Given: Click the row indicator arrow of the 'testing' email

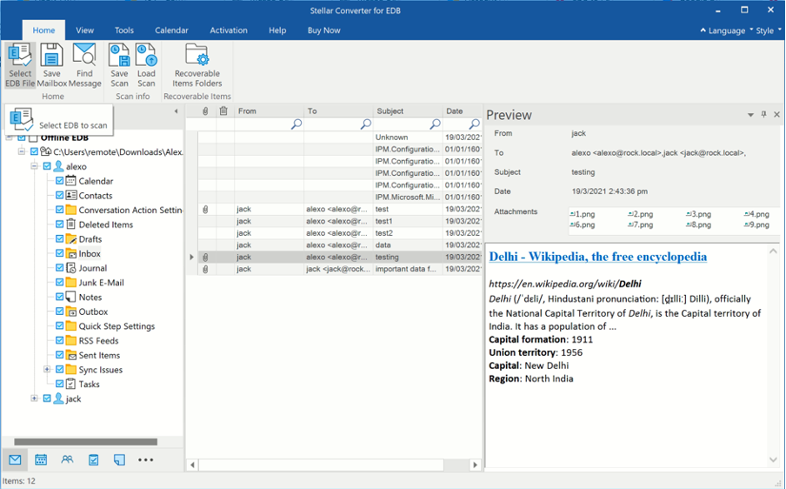Looking at the screenshot, I should click(x=191, y=258).
